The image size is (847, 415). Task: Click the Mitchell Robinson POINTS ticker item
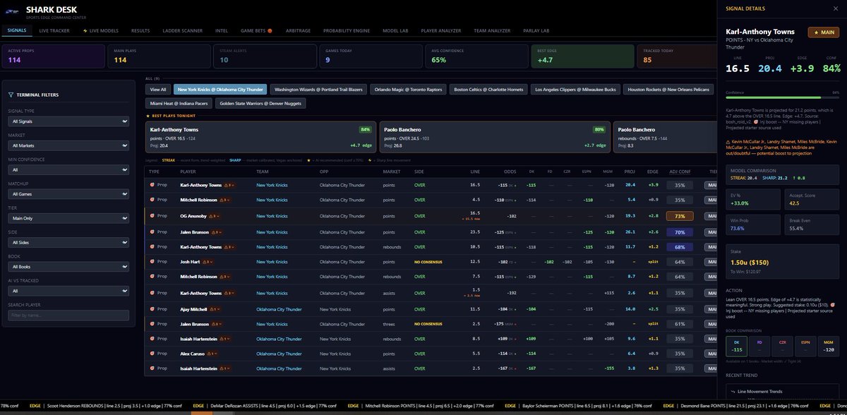(x=420, y=406)
